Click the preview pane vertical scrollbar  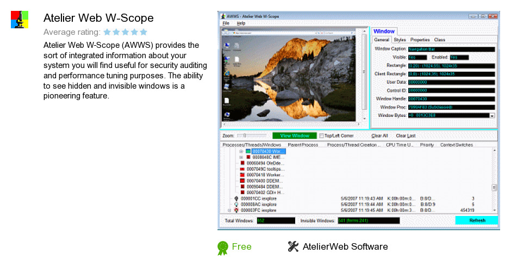(364, 75)
